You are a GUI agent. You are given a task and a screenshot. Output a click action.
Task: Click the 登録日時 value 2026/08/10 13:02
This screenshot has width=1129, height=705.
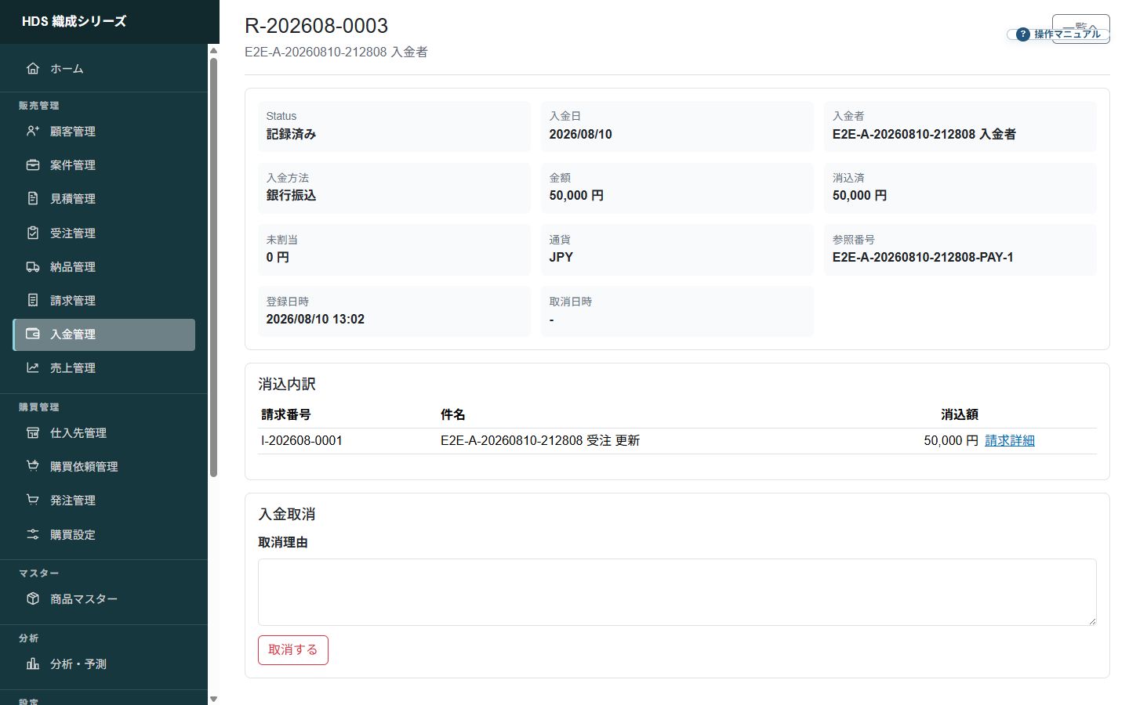coord(315,320)
